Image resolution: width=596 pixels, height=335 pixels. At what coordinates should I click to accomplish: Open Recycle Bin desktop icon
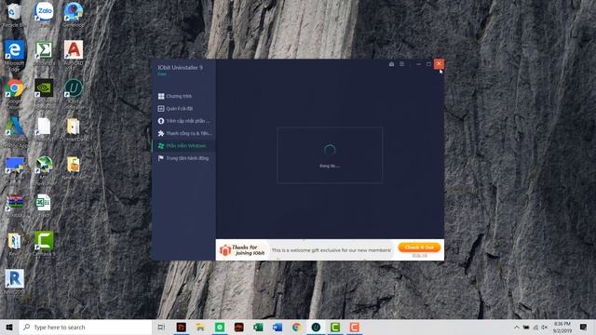click(14, 15)
